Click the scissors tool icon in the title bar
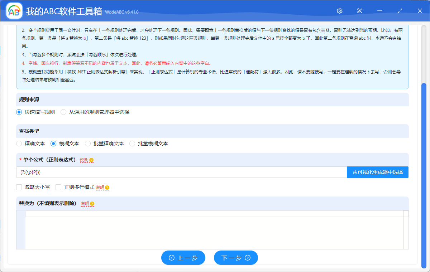430x272 pixels. pos(359,11)
